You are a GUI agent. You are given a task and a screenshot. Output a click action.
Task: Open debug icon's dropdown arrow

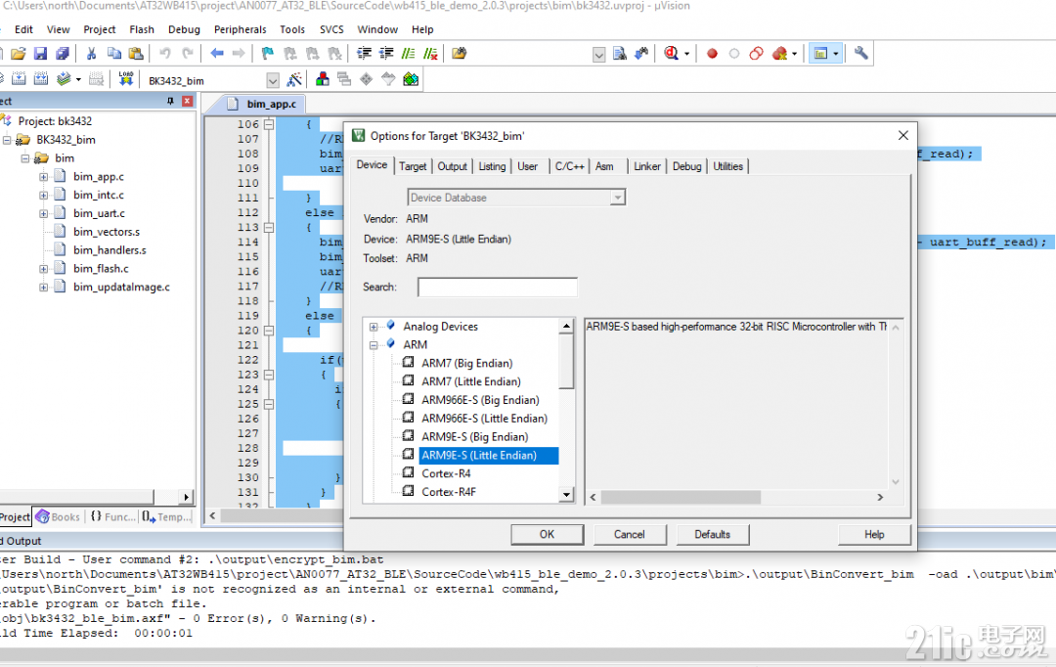point(687,54)
